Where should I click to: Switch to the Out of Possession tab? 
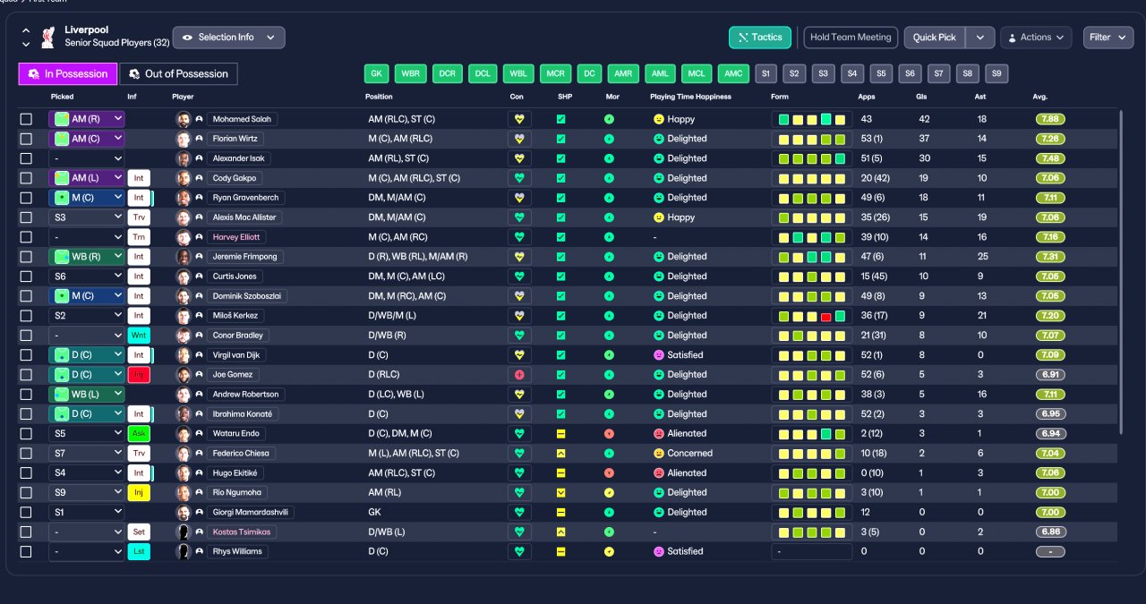point(179,73)
